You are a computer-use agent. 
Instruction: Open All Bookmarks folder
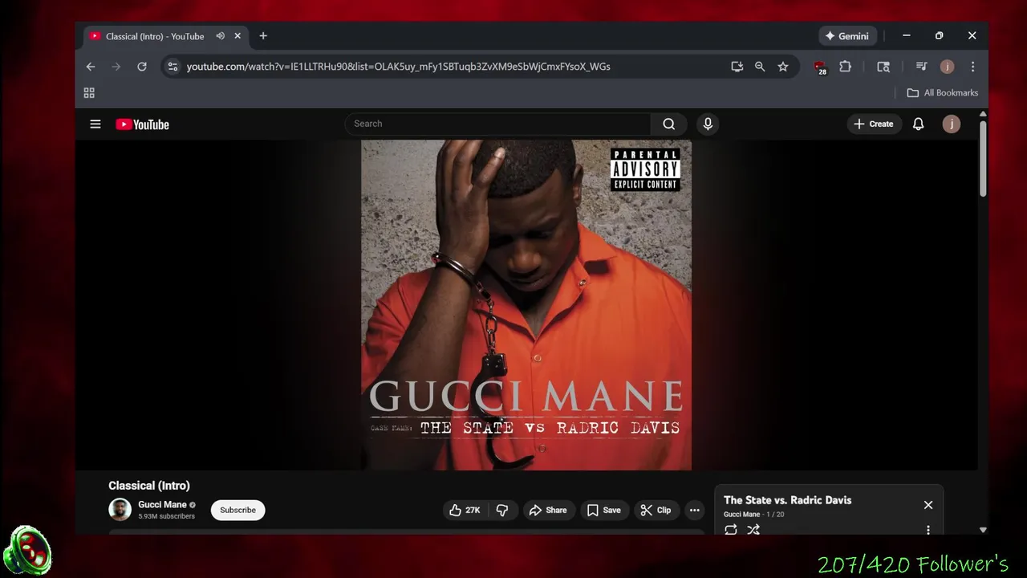[943, 93]
